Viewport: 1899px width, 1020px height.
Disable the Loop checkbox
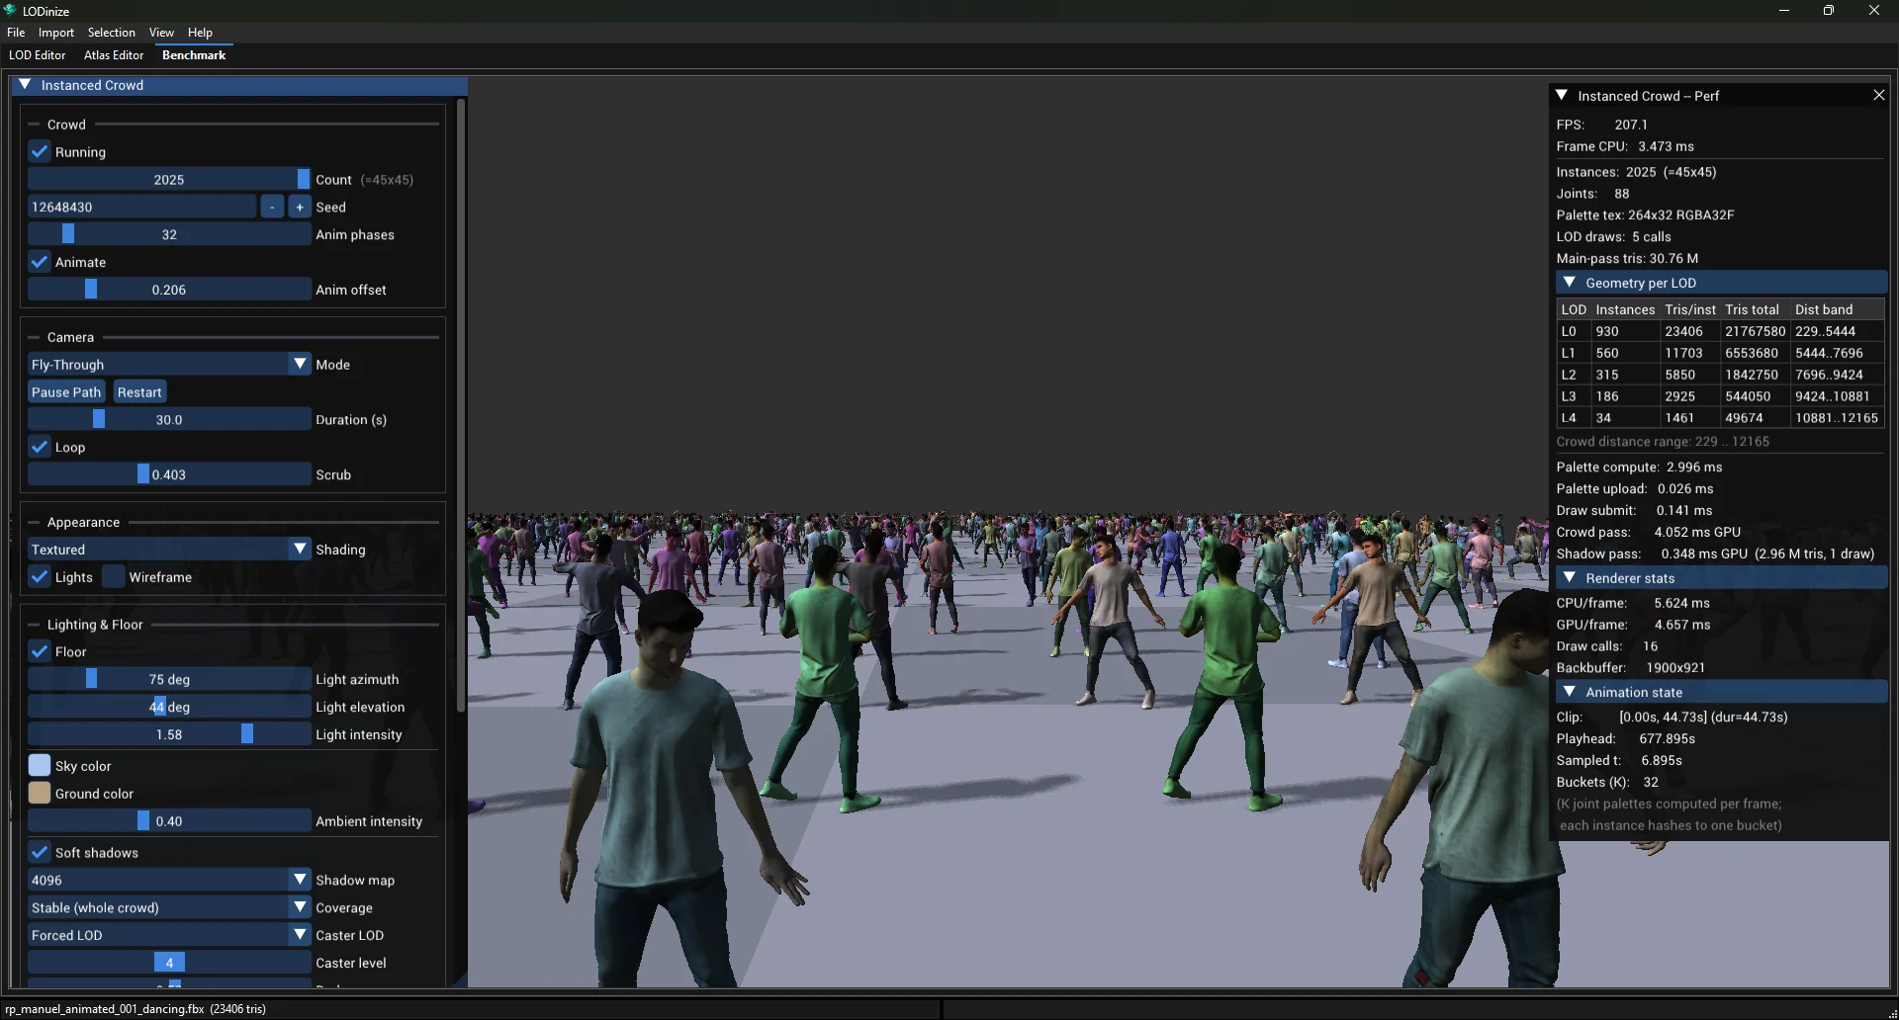(x=40, y=447)
